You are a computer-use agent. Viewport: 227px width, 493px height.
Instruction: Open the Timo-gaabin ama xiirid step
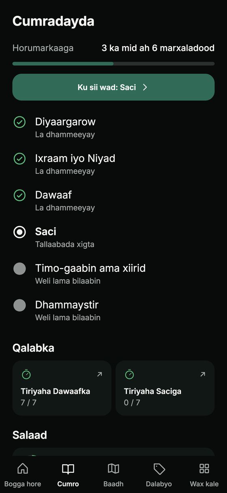pos(113,273)
